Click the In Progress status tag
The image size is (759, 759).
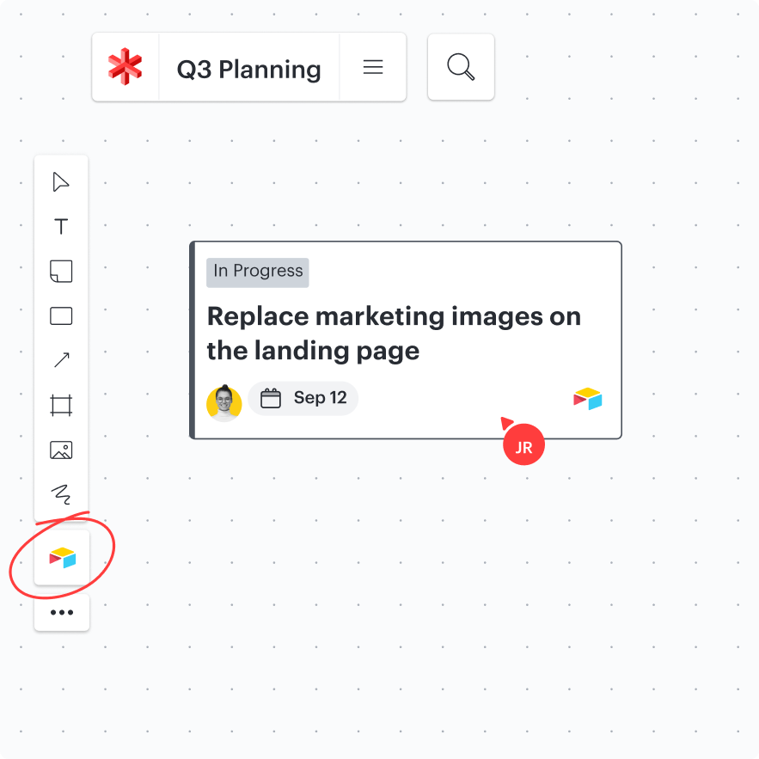pos(258,272)
